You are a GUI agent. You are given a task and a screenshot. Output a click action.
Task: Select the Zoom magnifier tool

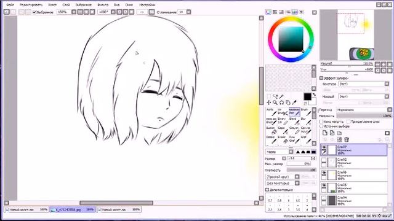pos(275,103)
